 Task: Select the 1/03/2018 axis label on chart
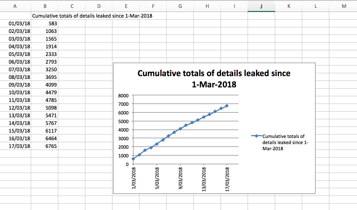click(x=133, y=179)
